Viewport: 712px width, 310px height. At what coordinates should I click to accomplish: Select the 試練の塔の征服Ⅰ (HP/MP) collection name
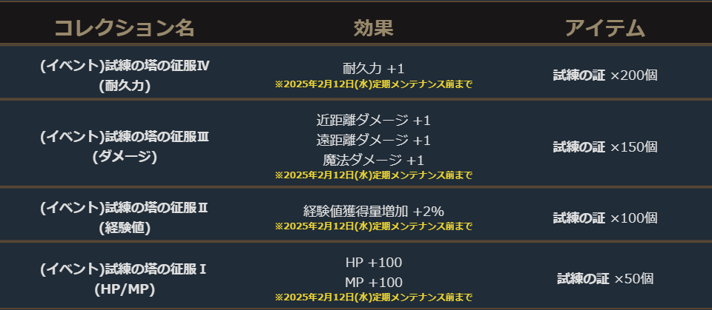(125, 279)
